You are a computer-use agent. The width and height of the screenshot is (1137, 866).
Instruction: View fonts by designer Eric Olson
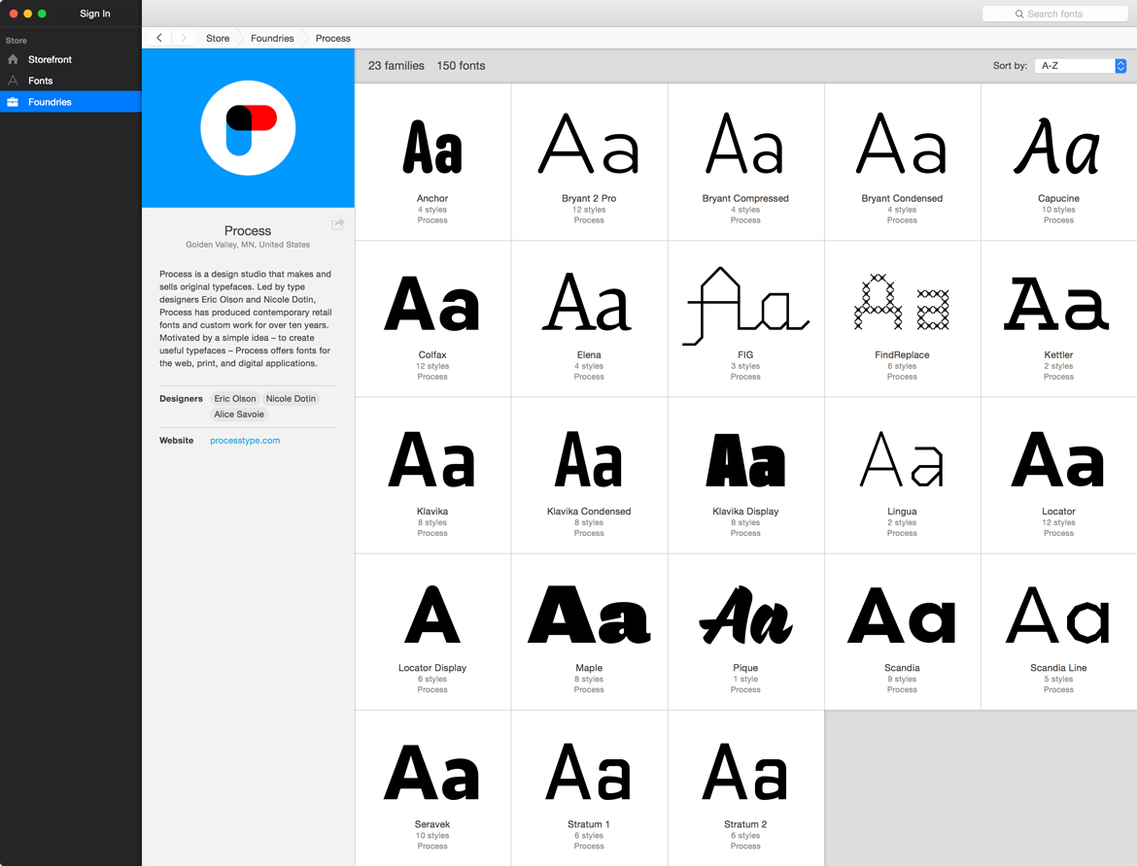[234, 398]
